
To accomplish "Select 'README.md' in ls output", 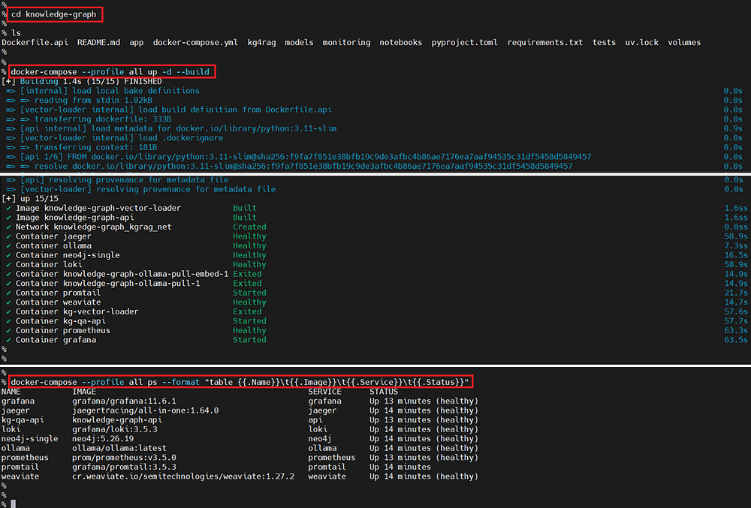I will [98, 43].
